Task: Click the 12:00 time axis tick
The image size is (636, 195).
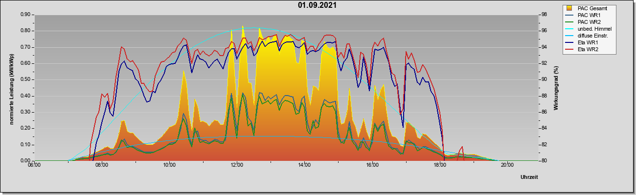Action: 237,165
